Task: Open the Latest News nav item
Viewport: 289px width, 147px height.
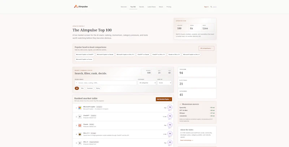Action: [151, 7]
